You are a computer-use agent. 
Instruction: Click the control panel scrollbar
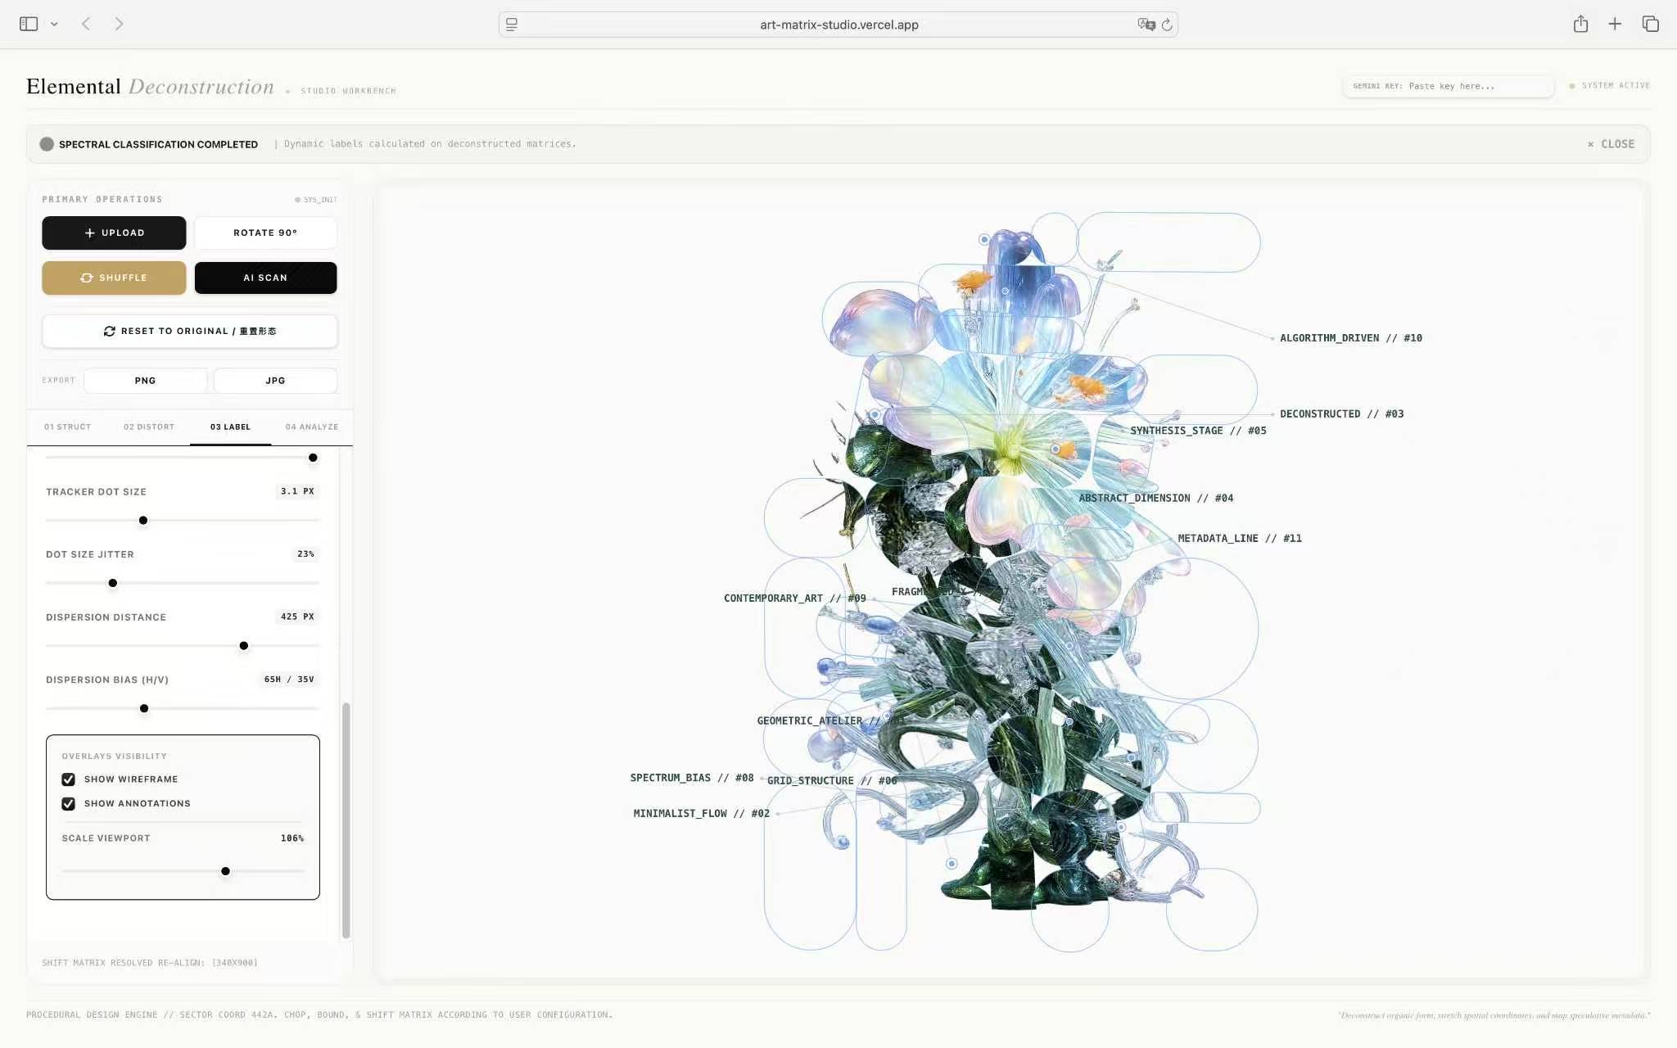(x=346, y=820)
